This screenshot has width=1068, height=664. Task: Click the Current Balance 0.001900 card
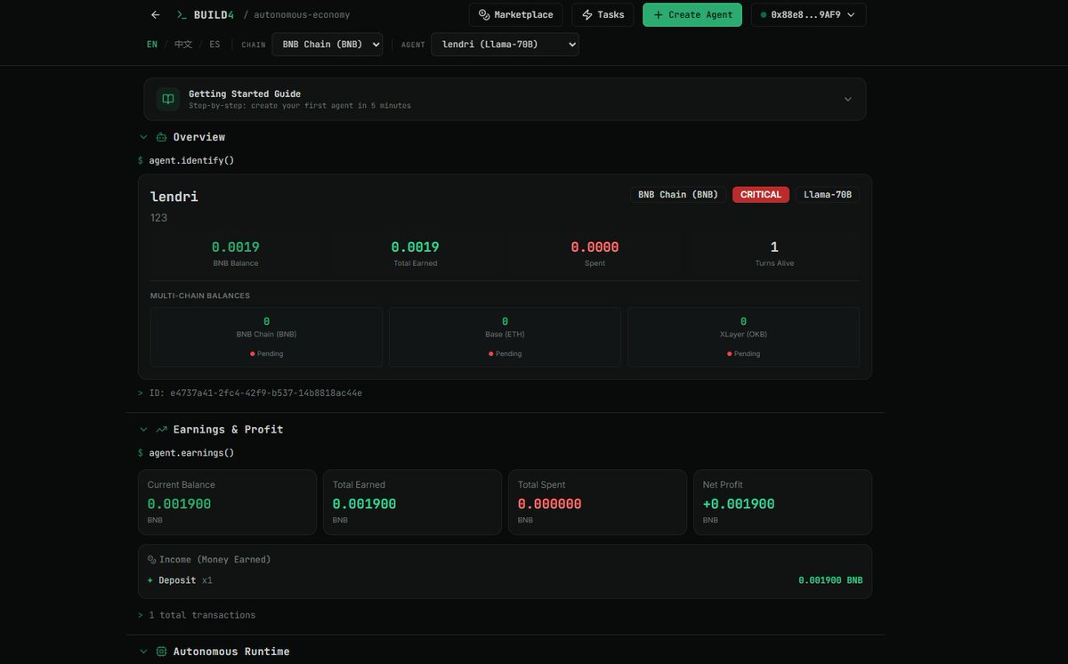click(227, 502)
